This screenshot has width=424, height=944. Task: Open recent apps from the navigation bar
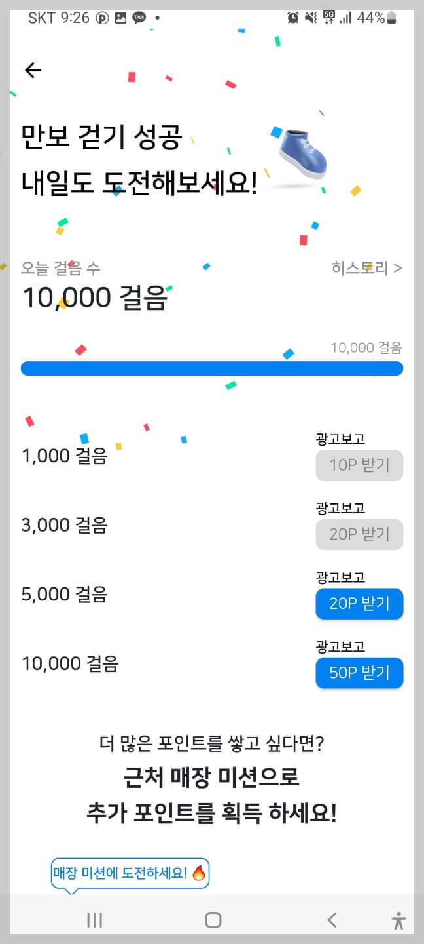94,920
